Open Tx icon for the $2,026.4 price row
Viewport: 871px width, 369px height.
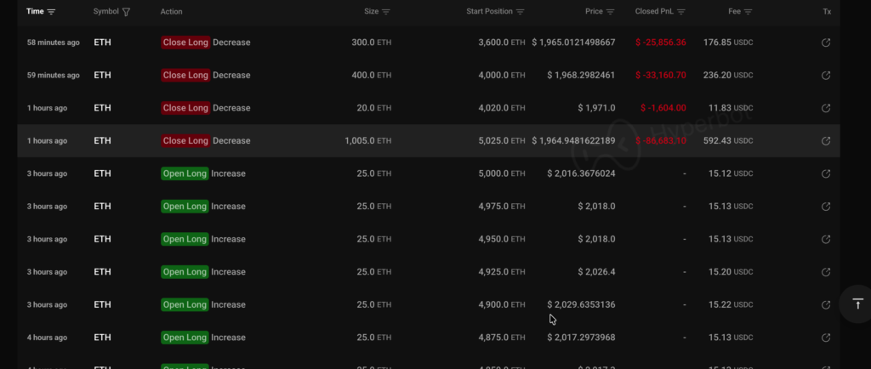click(x=825, y=272)
